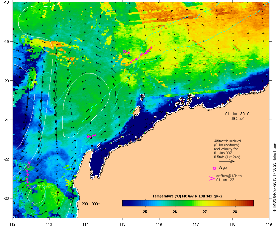Click the longitude label 115
The height and width of the screenshot is (226, 279).
[x=123, y=224]
